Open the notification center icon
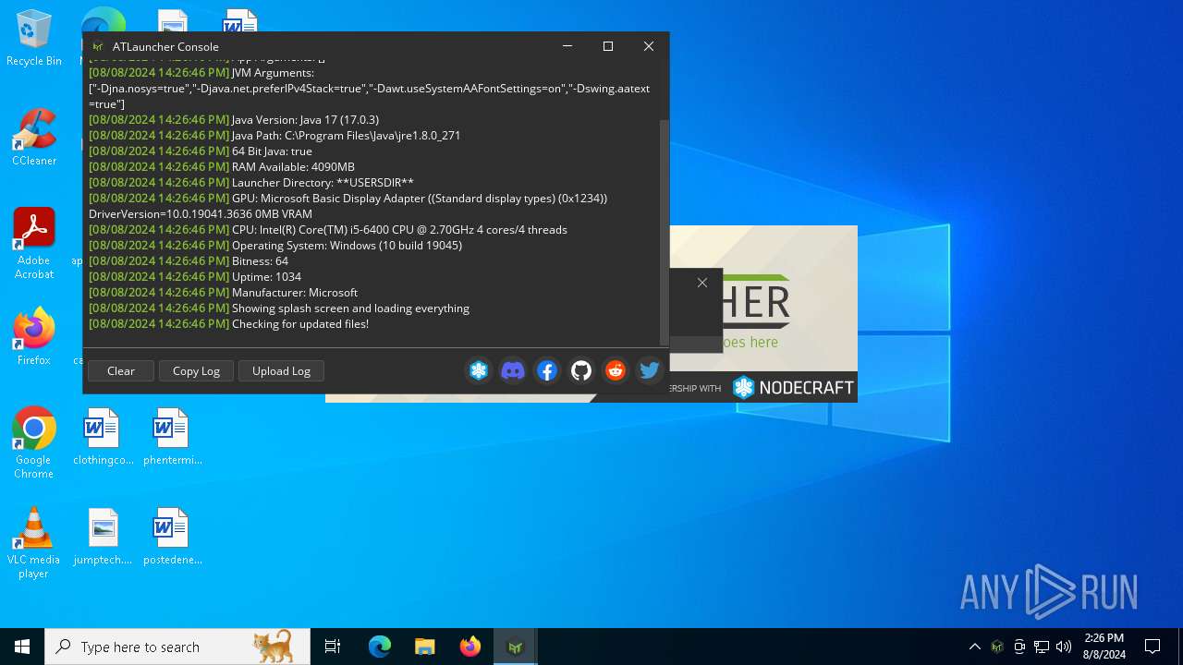The image size is (1183, 665). click(1153, 647)
